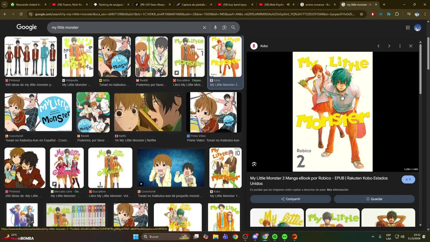Bookmark this page with the star
This screenshot has height=242, width=430.
[361, 14]
